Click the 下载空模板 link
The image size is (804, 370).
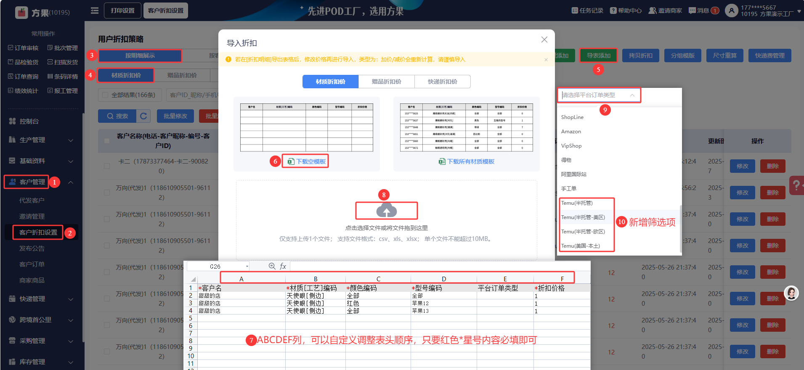(x=310, y=161)
